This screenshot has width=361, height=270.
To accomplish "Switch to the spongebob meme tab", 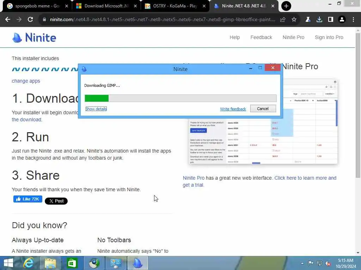I will click(x=37, y=6).
